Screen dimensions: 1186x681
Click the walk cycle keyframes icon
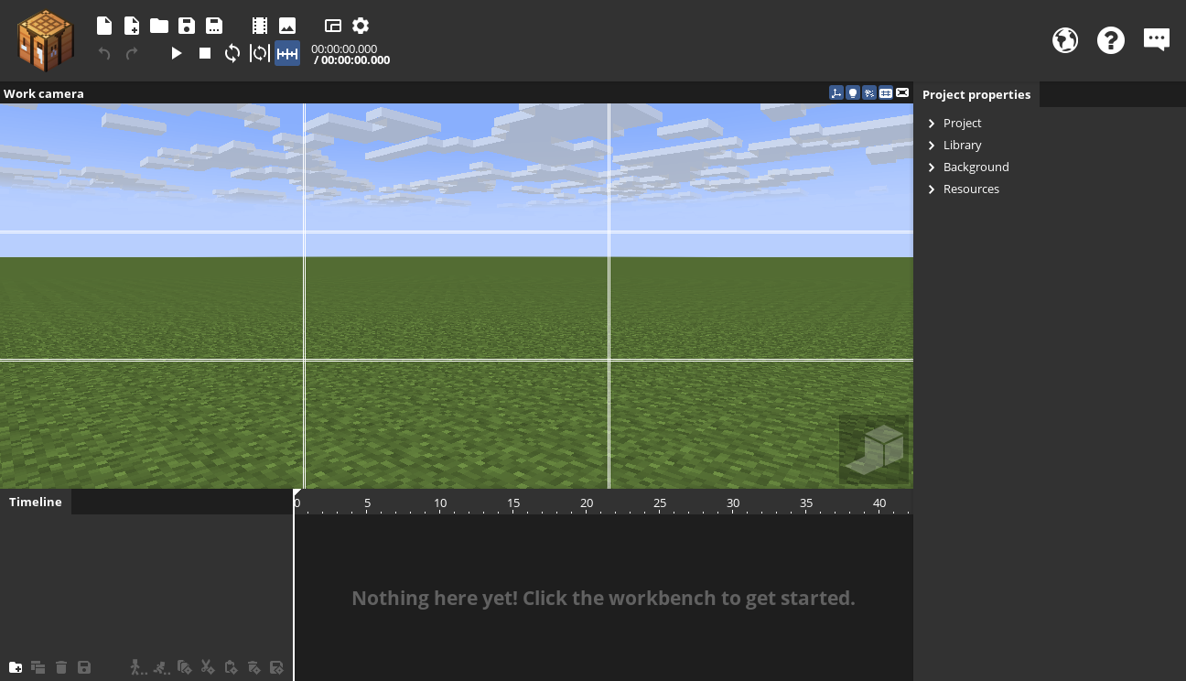(x=138, y=667)
